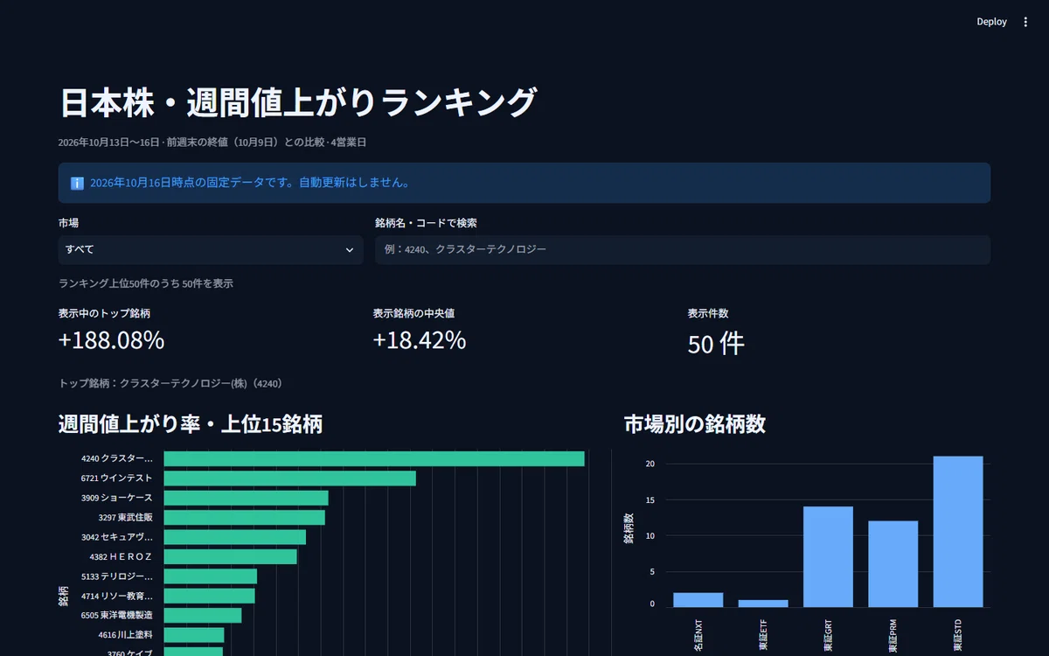This screenshot has height=656, width=1049.
Task: Click the bar for 3042 セキュアヴ…
Action: click(x=235, y=537)
